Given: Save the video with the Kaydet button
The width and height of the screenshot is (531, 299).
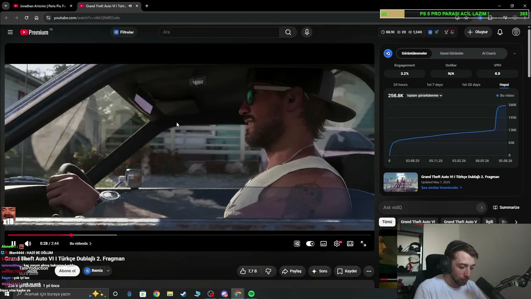Looking at the screenshot, I should tap(347, 271).
